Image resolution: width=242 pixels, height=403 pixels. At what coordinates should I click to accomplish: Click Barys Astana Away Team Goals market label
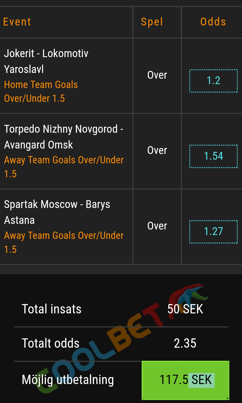click(x=64, y=242)
